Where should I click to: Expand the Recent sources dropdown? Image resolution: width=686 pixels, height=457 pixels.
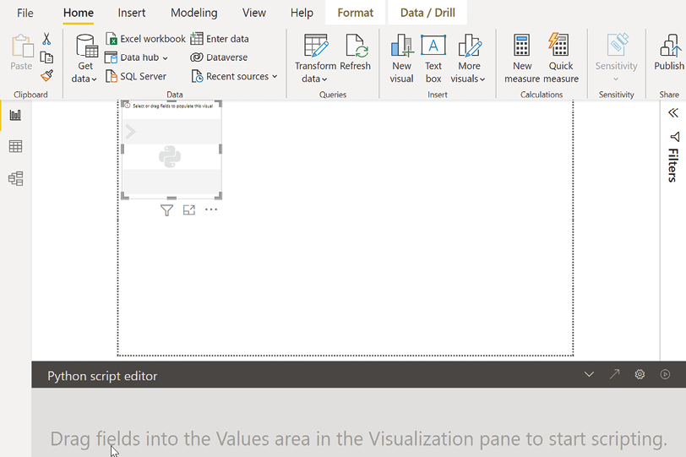tap(235, 76)
